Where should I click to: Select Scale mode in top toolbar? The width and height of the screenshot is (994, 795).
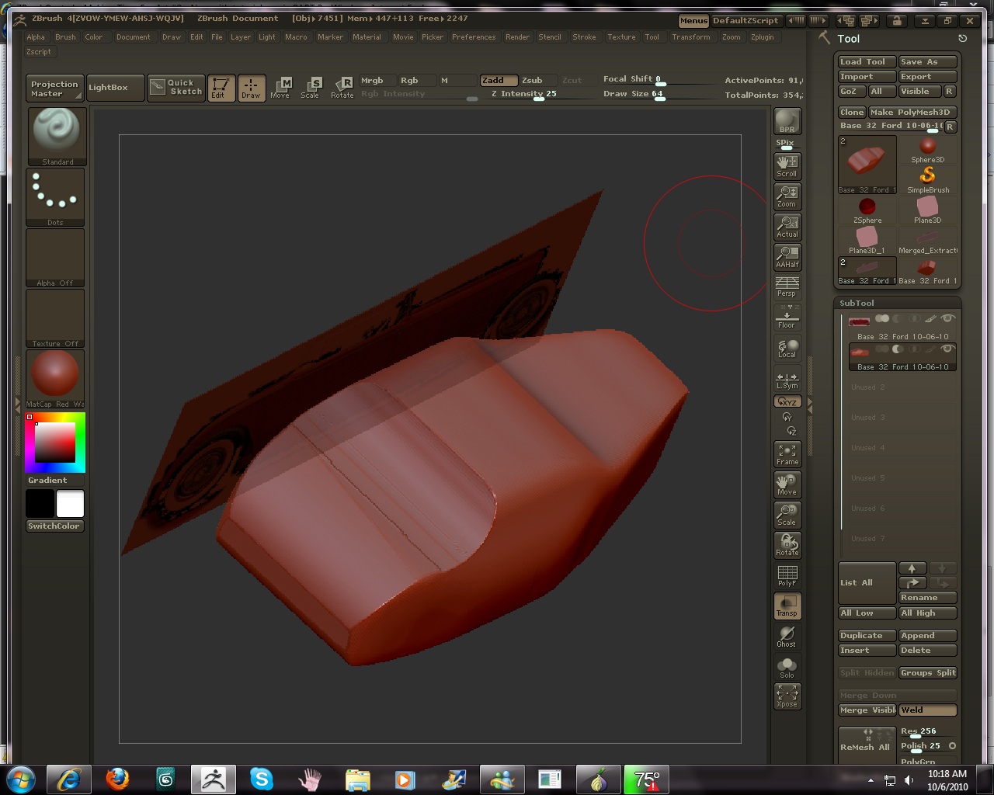[310, 88]
